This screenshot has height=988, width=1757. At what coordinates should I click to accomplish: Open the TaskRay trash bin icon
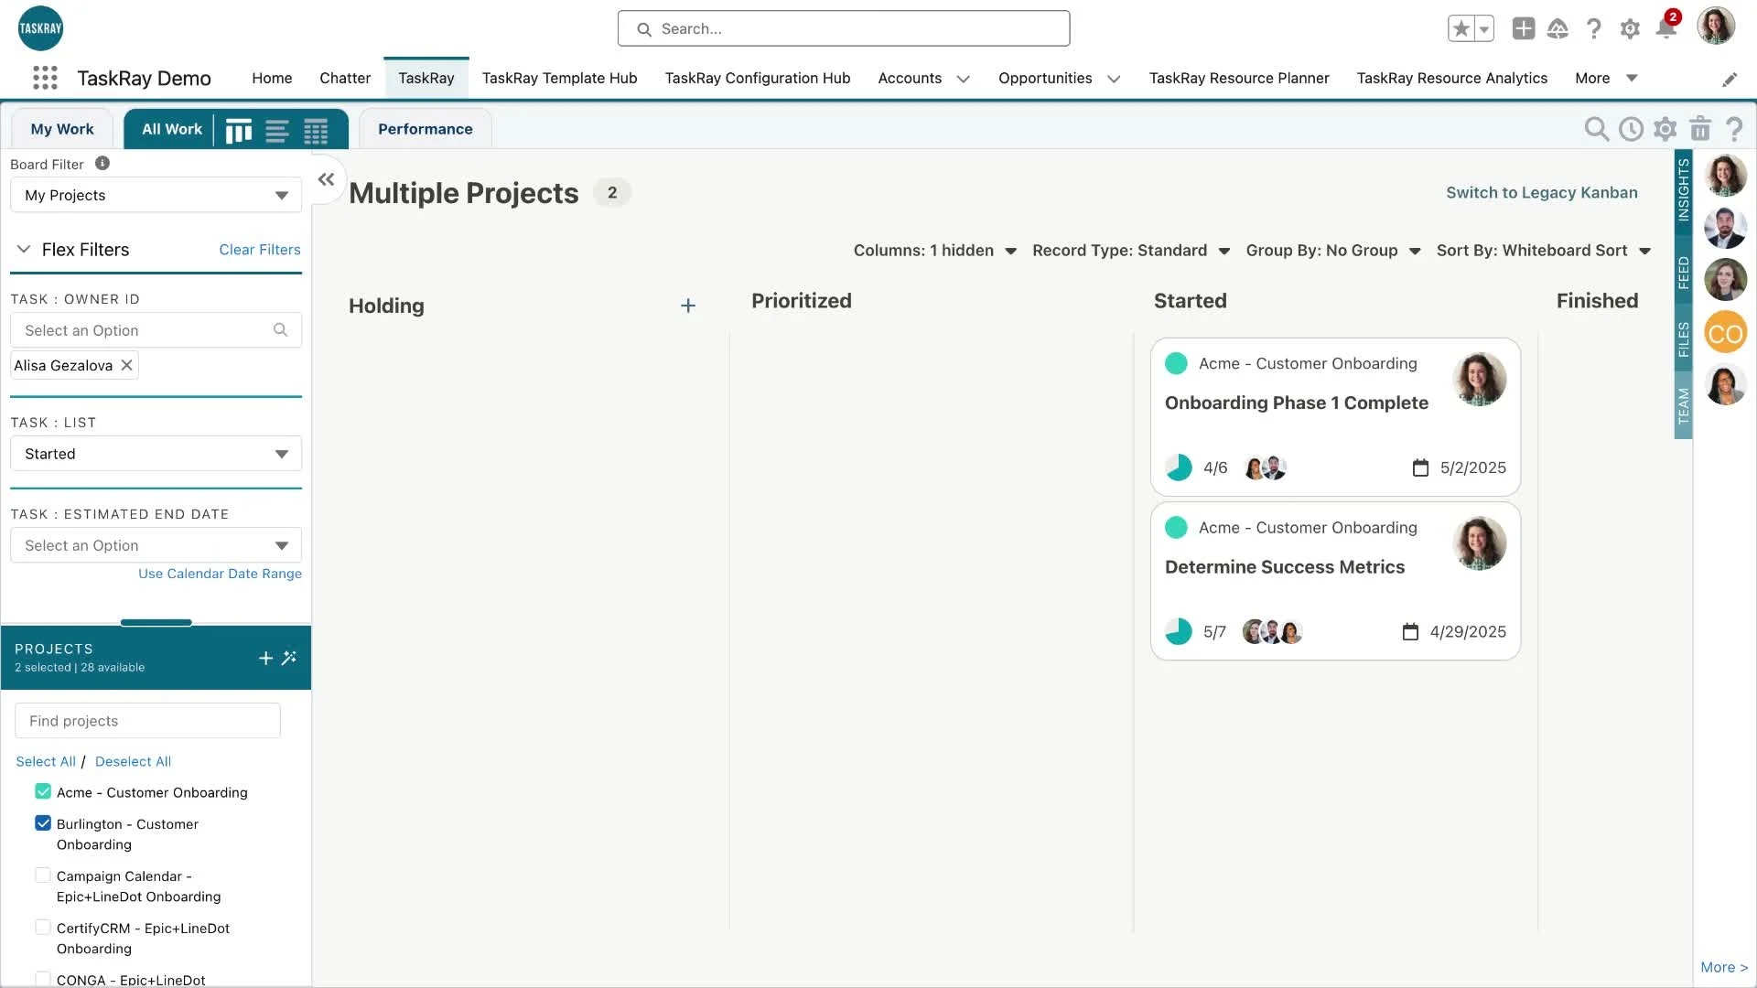[x=1700, y=129]
